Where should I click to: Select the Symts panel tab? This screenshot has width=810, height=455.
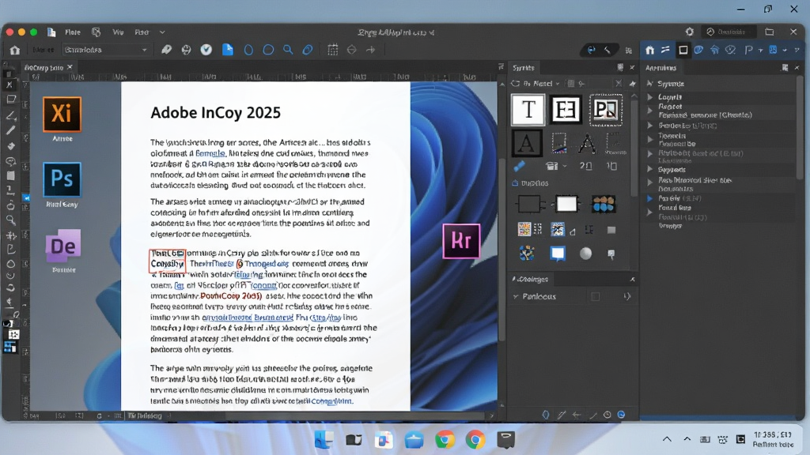coord(524,68)
